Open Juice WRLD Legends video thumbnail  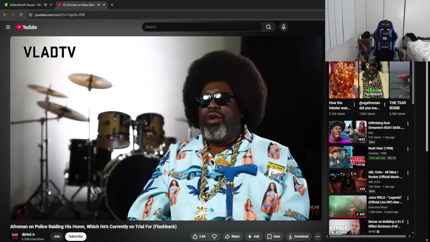point(348,206)
